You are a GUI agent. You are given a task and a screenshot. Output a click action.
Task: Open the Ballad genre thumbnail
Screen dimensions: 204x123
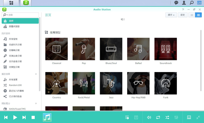click(138, 49)
